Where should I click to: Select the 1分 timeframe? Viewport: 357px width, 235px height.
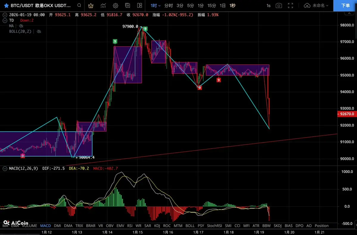pyautogui.click(x=201, y=5)
